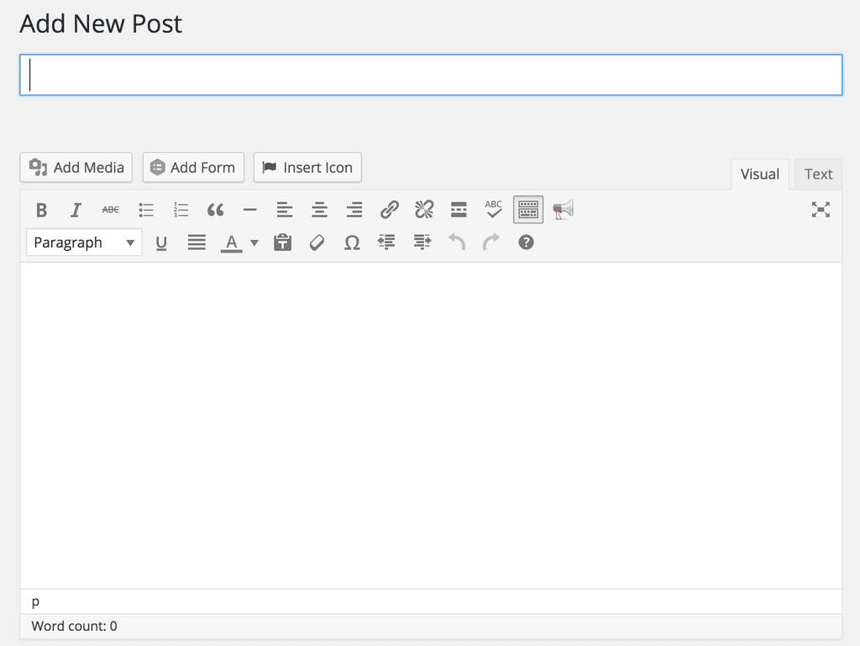Apply the text color
The width and height of the screenshot is (860, 646).
click(x=232, y=243)
